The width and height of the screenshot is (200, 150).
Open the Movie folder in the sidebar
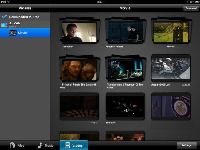point(25,33)
